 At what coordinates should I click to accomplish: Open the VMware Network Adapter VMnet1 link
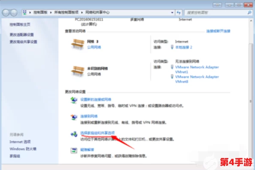click(197, 69)
